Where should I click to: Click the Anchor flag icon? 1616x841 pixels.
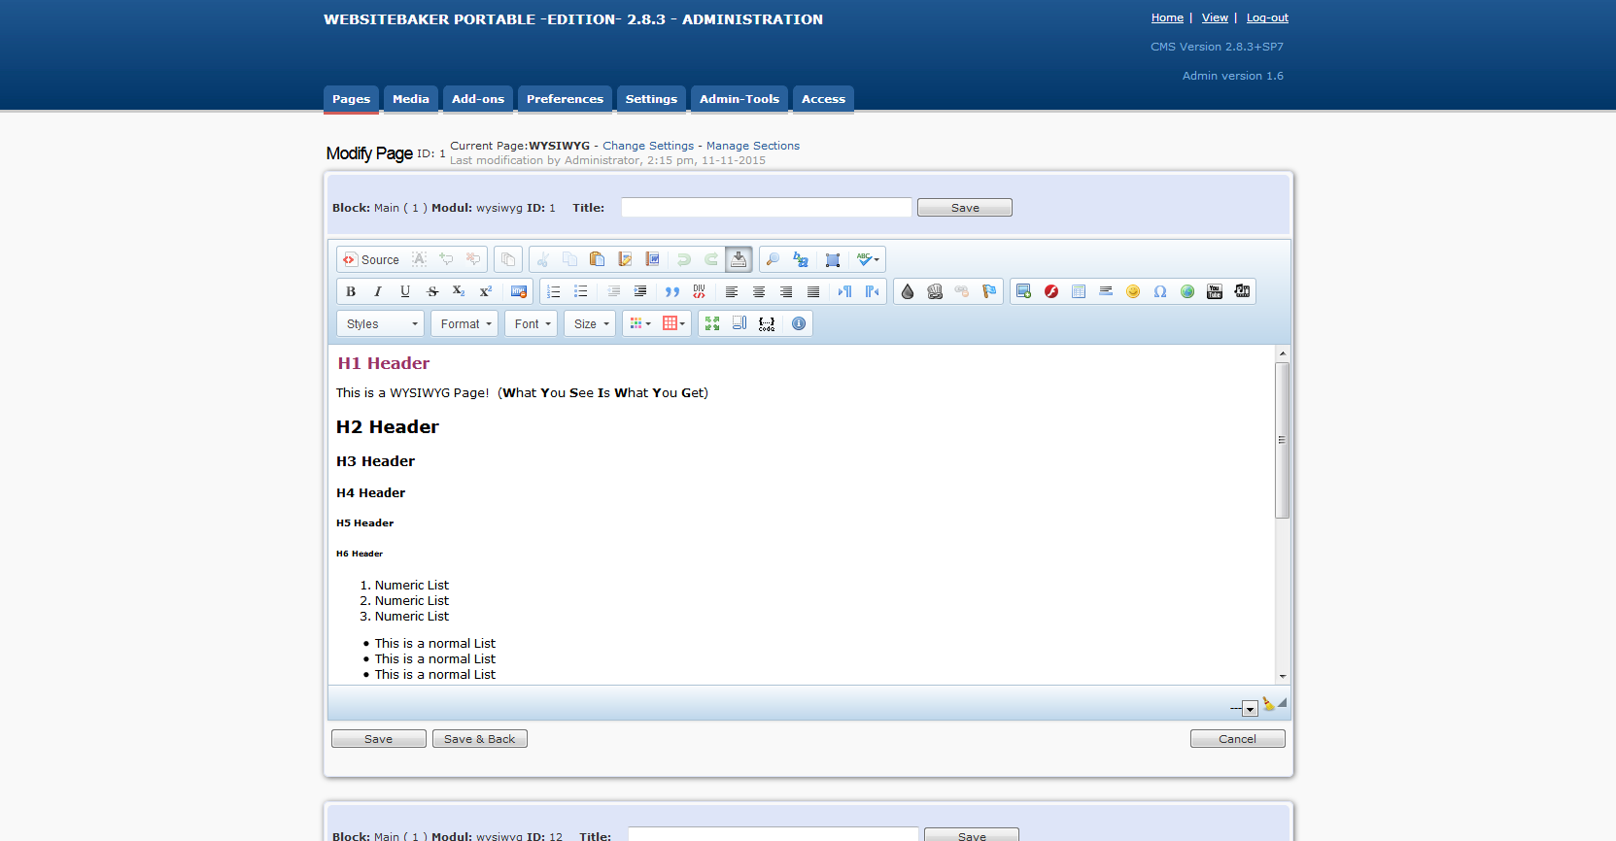pyautogui.click(x=989, y=291)
